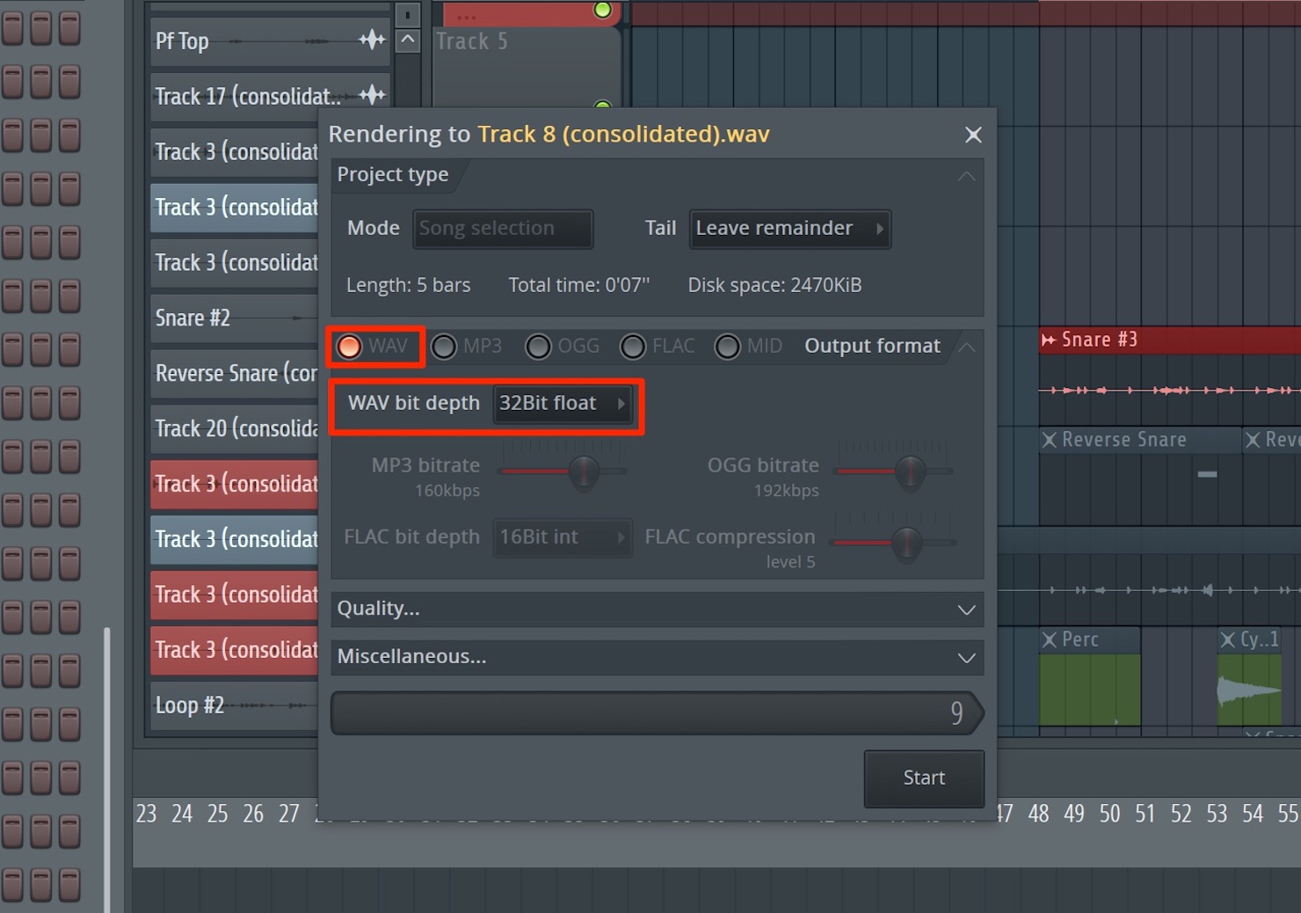Adjust the FLAC compression slider knob

tap(906, 544)
